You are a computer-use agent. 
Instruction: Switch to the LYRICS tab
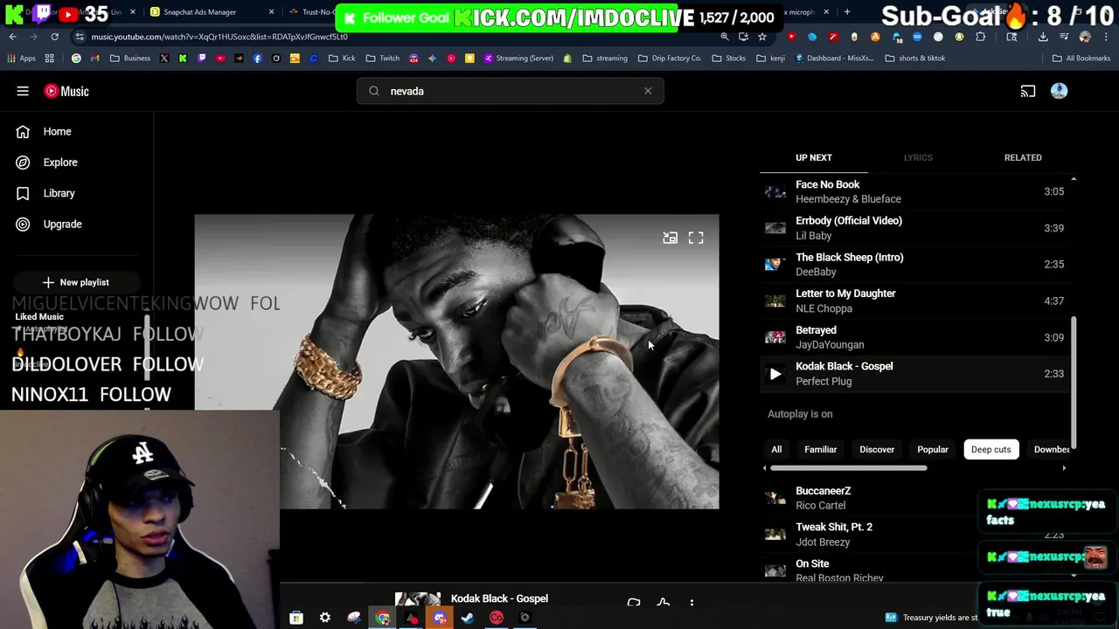[918, 157]
